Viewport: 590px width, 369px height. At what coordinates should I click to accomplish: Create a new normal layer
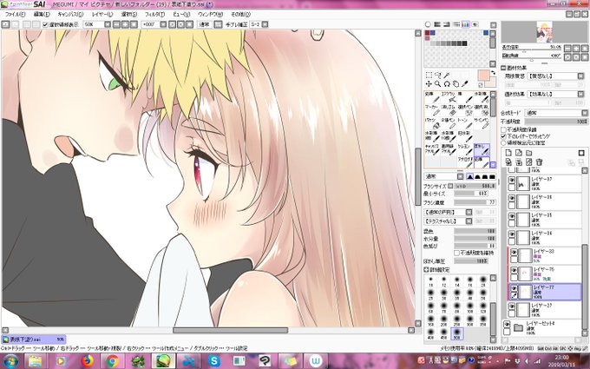click(508, 153)
